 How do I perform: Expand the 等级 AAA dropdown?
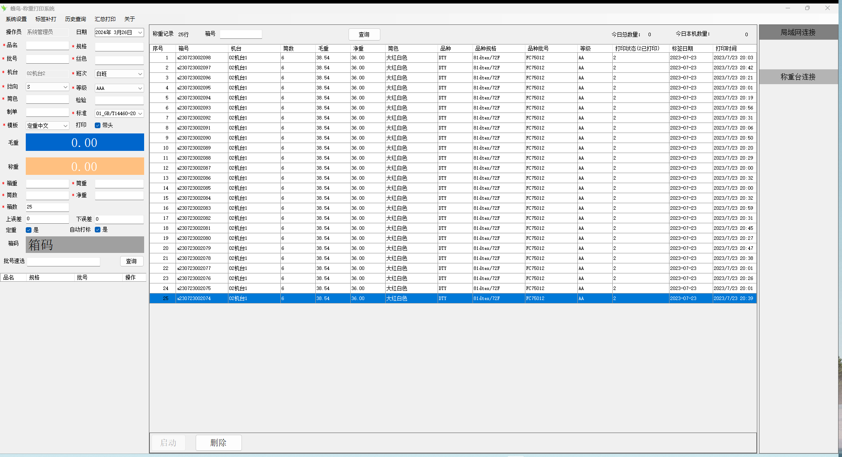(140, 88)
